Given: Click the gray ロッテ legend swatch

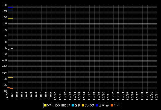Looking at the screenshot, I should (x=63, y=105).
